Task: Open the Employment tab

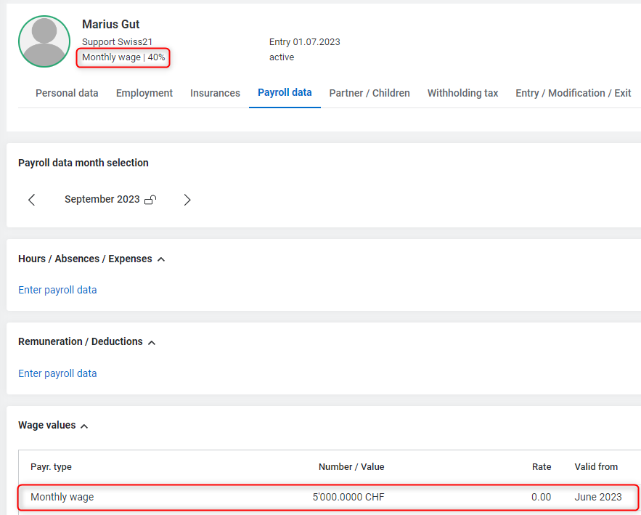Action: 144,93
